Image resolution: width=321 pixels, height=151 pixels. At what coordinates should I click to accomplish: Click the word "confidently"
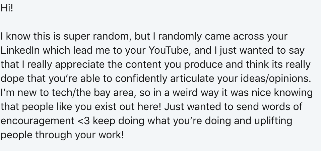(141, 79)
